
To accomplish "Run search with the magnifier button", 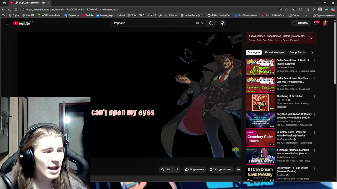I will pyautogui.click(x=211, y=23).
